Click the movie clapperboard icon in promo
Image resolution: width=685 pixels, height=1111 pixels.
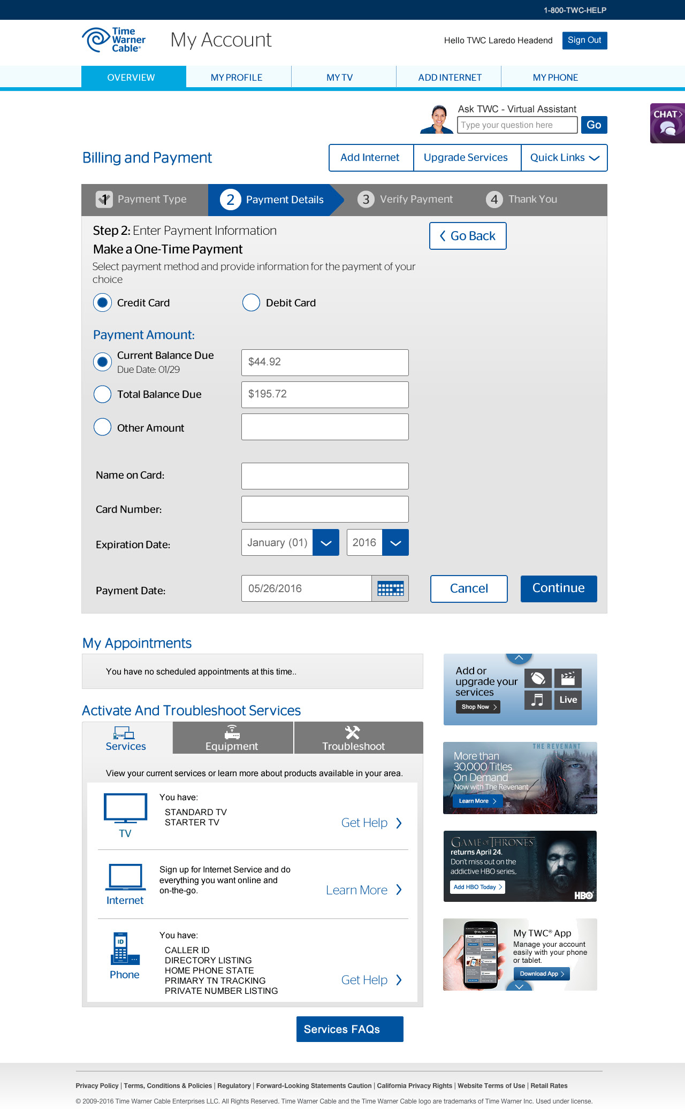point(568,678)
